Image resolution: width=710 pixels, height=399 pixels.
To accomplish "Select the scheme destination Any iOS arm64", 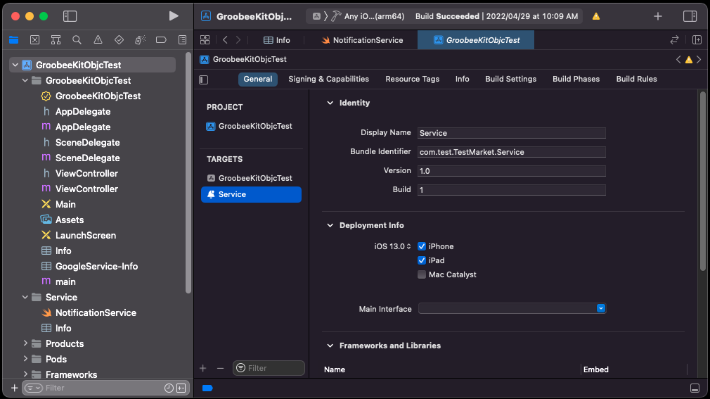I will [374, 16].
